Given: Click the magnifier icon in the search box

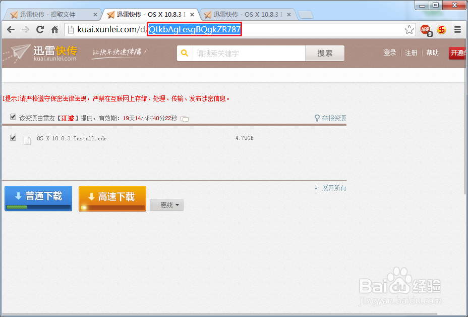Looking at the screenshot, I should [x=185, y=53].
